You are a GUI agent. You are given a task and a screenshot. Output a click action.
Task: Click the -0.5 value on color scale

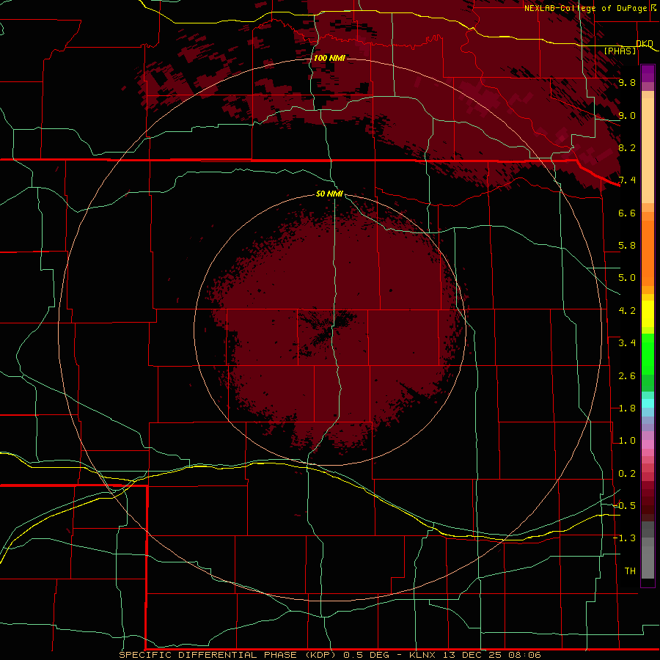point(625,506)
